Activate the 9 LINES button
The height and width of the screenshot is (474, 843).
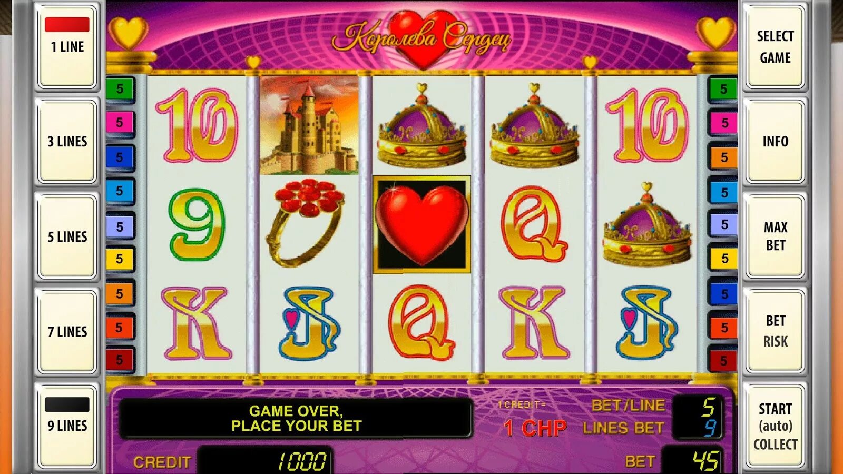click(67, 426)
